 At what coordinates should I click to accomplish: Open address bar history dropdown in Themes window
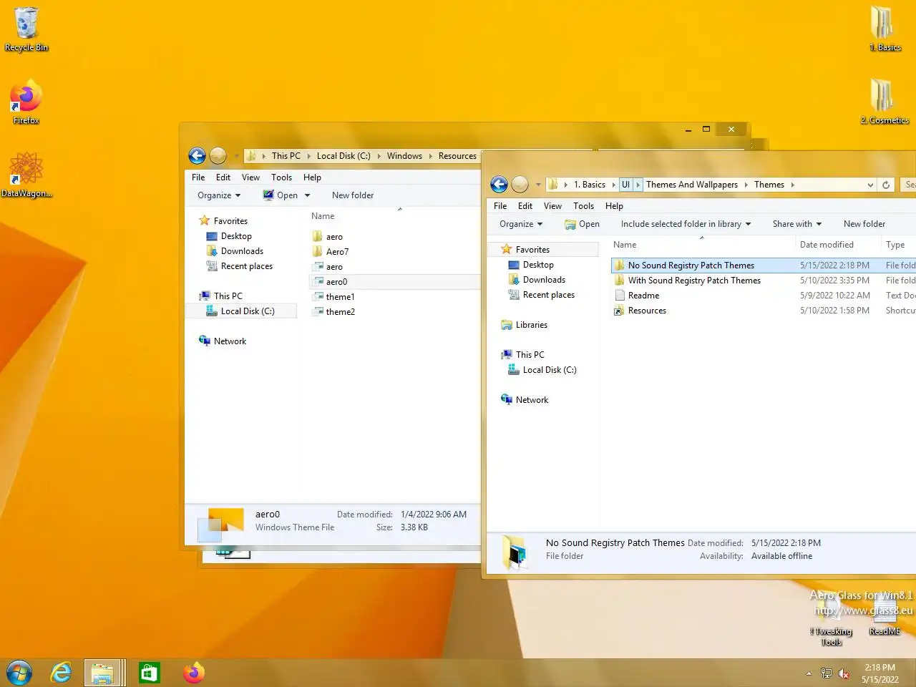pyautogui.click(x=870, y=185)
